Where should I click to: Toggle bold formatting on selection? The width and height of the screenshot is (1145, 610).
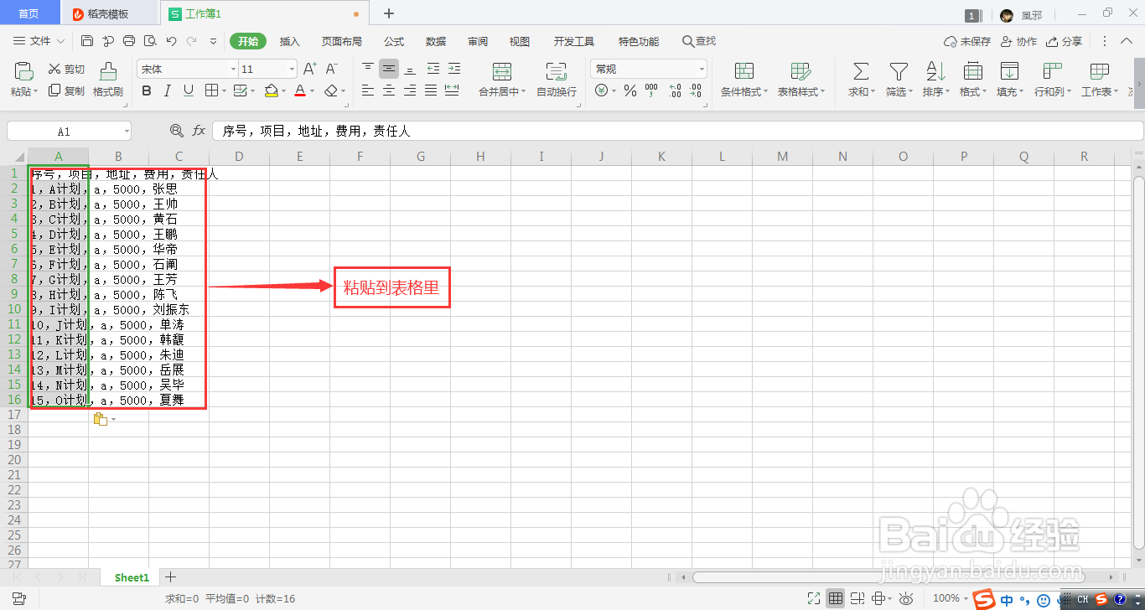[x=146, y=90]
